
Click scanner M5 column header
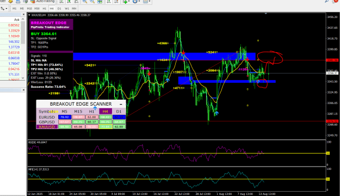[64, 112]
